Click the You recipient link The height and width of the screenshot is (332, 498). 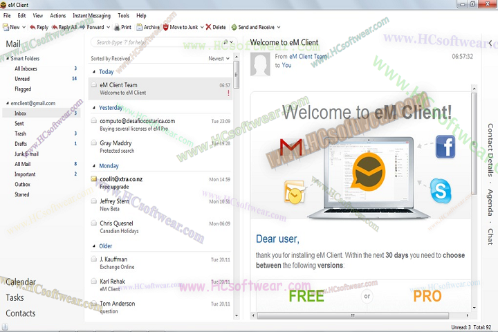tap(286, 66)
